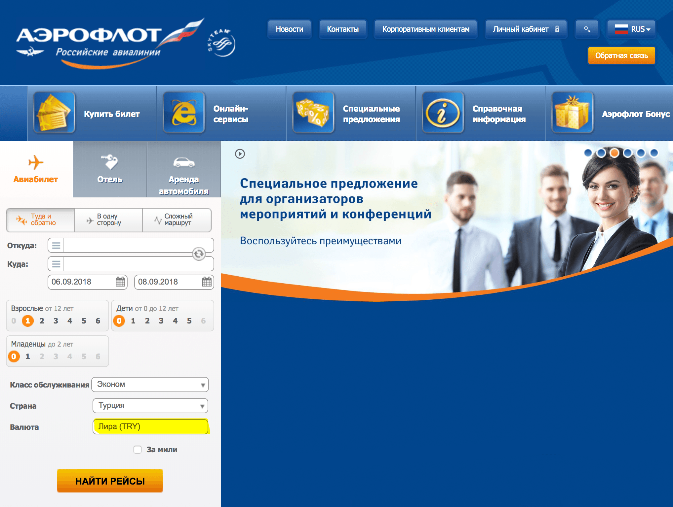673x507 pixels.
Task: Go to the first banner slide dot
Action: (x=588, y=153)
